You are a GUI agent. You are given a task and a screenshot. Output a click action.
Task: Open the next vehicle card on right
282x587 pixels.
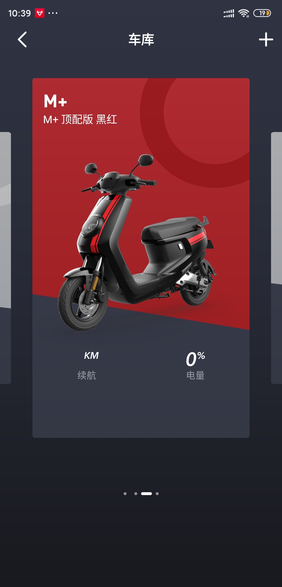[x=277, y=258]
